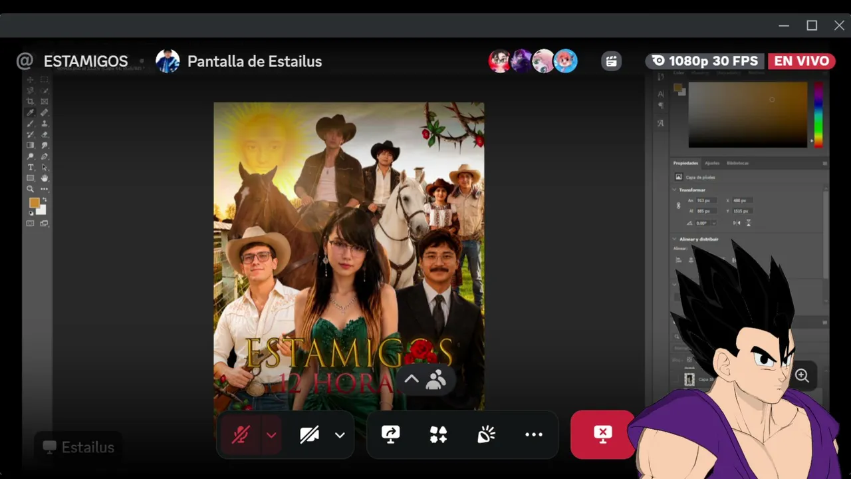
Task: Open the Glyphs panel icon
Action: (x=661, y=123)
